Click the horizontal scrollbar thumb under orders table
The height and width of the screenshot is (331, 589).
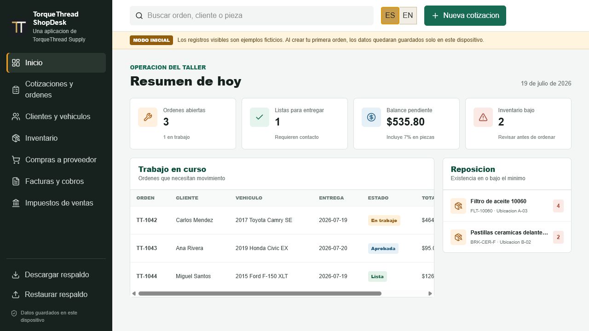[260, 293]
